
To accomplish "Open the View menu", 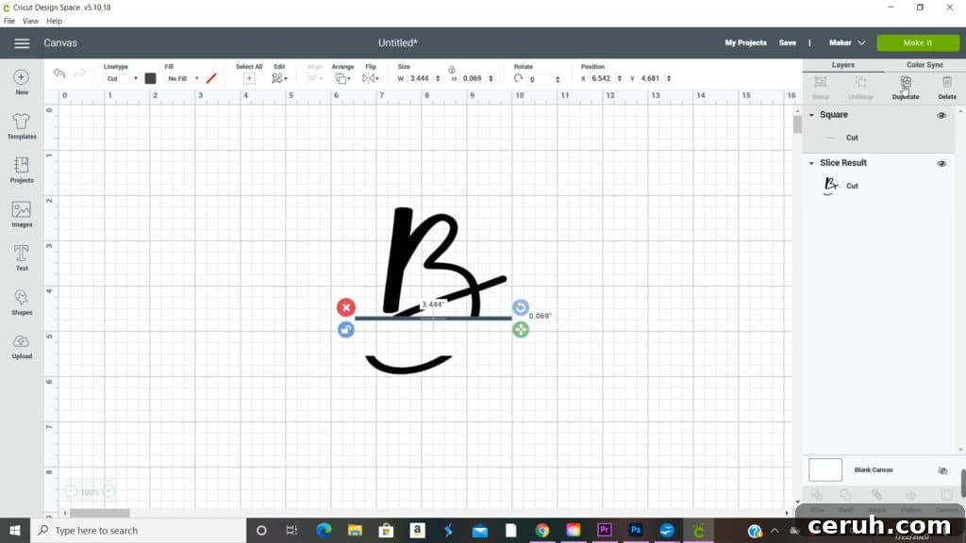I will coord(30,21).
